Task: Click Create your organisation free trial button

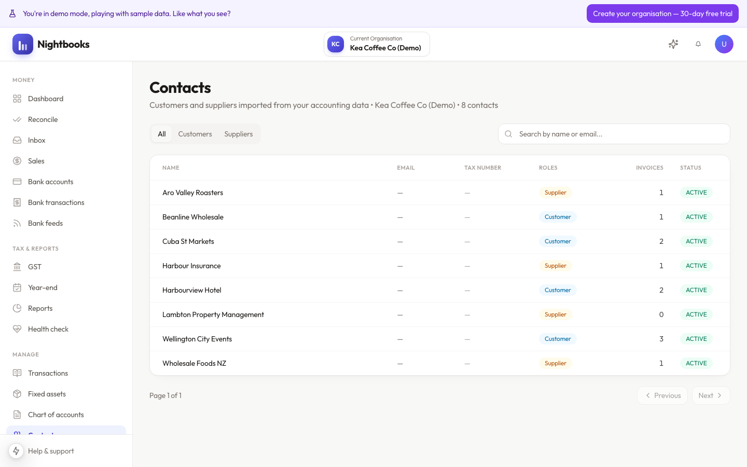Action: [662, 13]
